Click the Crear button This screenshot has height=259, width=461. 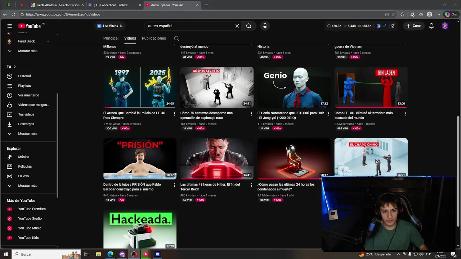point(413,26)
